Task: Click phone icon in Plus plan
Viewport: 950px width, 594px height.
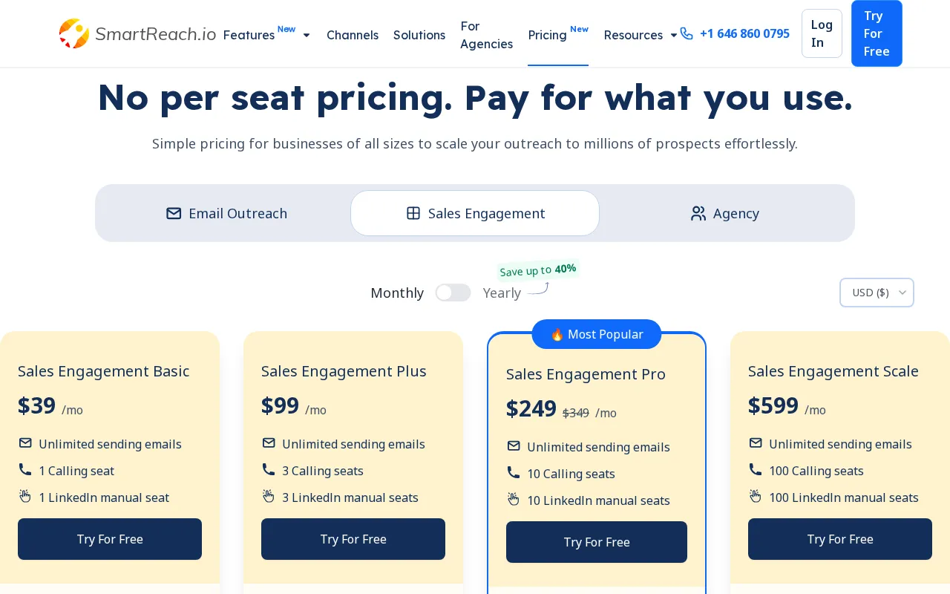Action: [269, 469]
